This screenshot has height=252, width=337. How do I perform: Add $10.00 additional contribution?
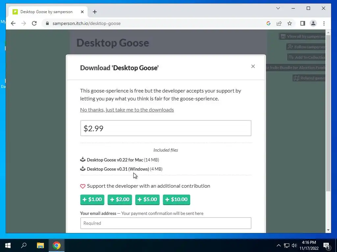[x=176, y=199]
